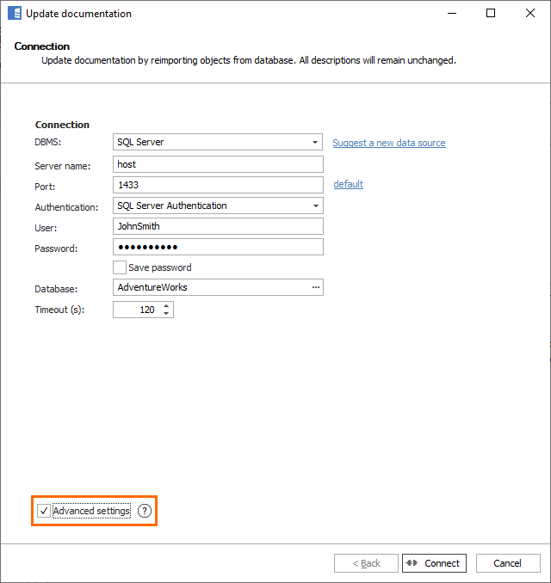Decrease Timeout value with down arrow

point(166,314)
